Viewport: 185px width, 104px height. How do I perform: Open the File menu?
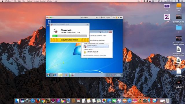tap(15, 1)
